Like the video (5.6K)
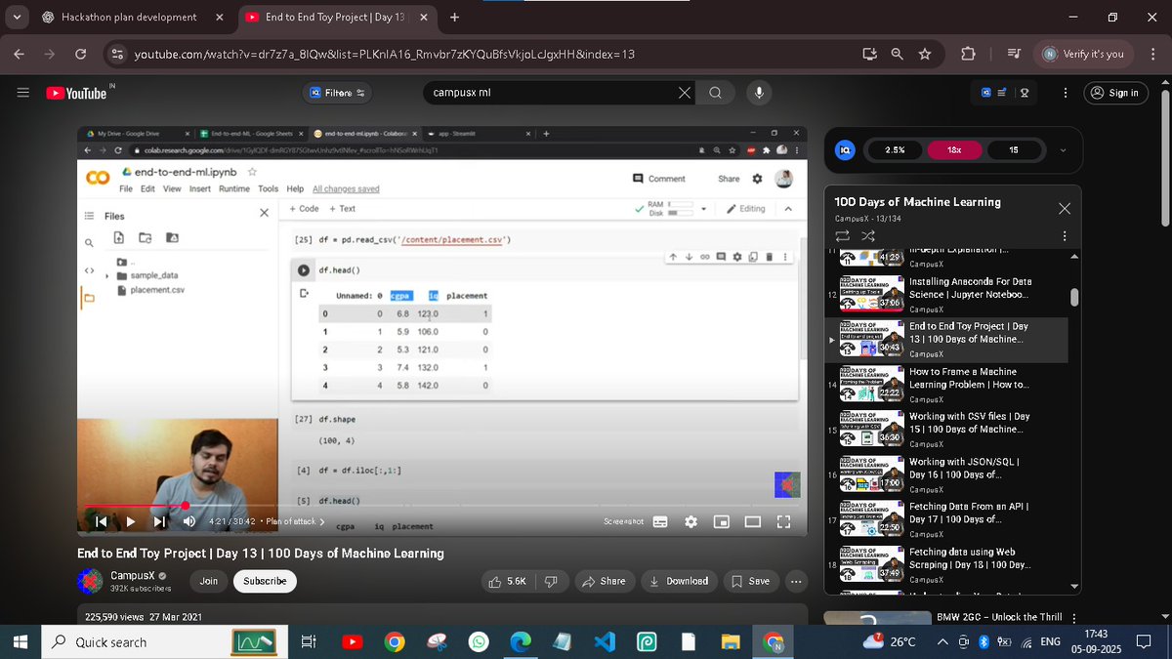Viewport: 1172px width, 659px height. 510,581
